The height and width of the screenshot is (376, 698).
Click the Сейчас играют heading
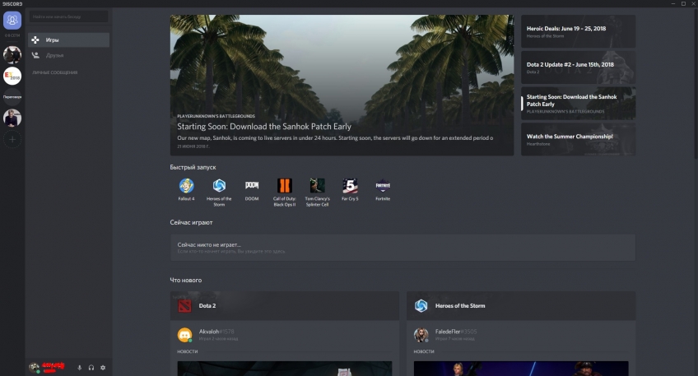191,222
